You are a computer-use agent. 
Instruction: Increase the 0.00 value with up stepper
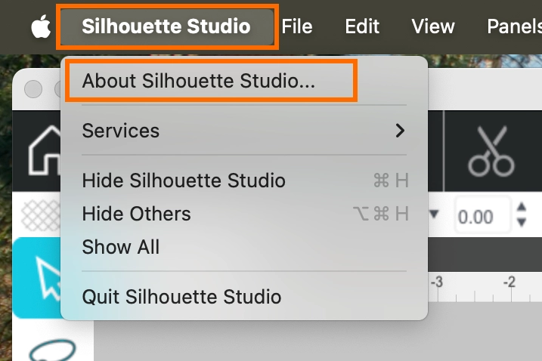(x=521, y=208)
